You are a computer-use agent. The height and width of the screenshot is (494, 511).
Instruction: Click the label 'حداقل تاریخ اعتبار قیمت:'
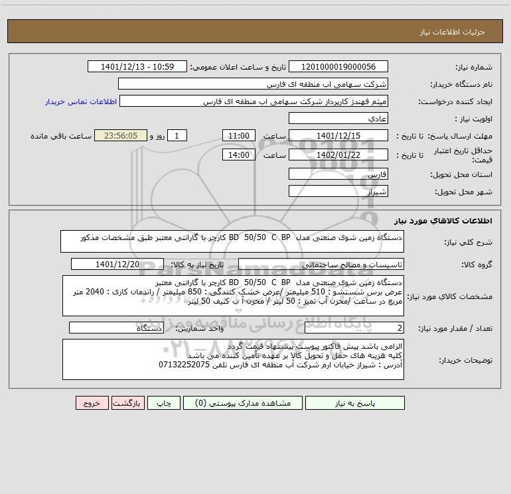click(x=463, y=155)
